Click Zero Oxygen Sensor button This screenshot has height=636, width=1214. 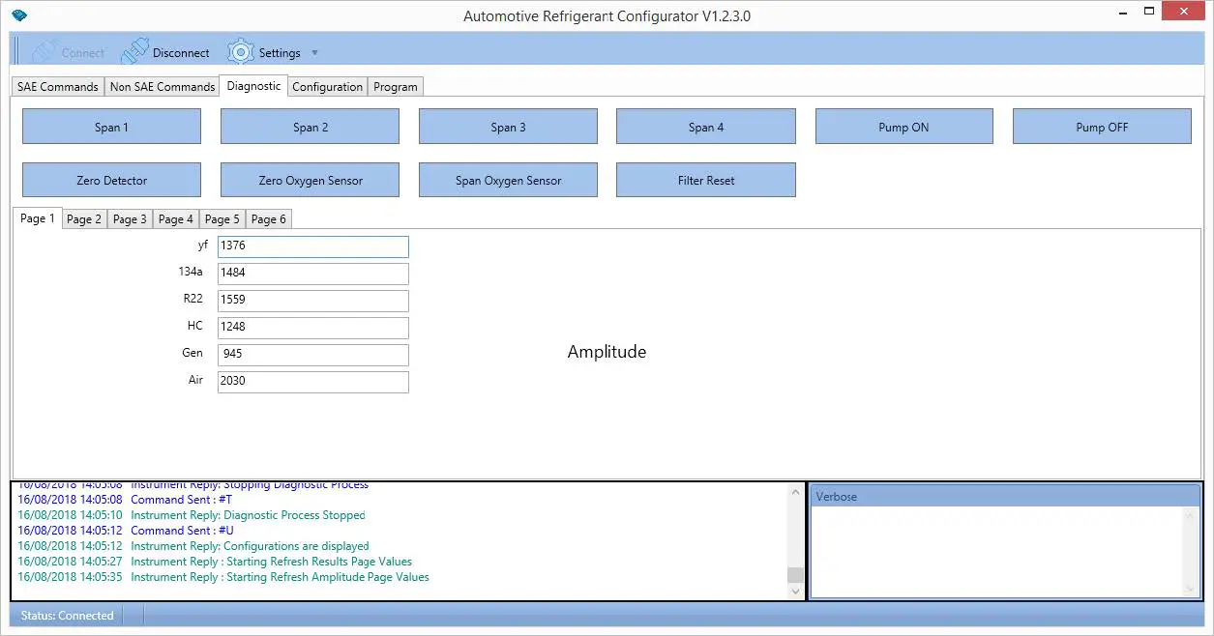(x=311, y=180)
